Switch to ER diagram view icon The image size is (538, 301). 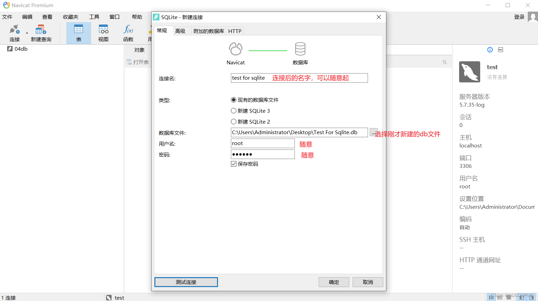509,297
